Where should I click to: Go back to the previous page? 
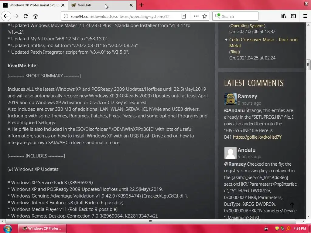click(6, 16)
